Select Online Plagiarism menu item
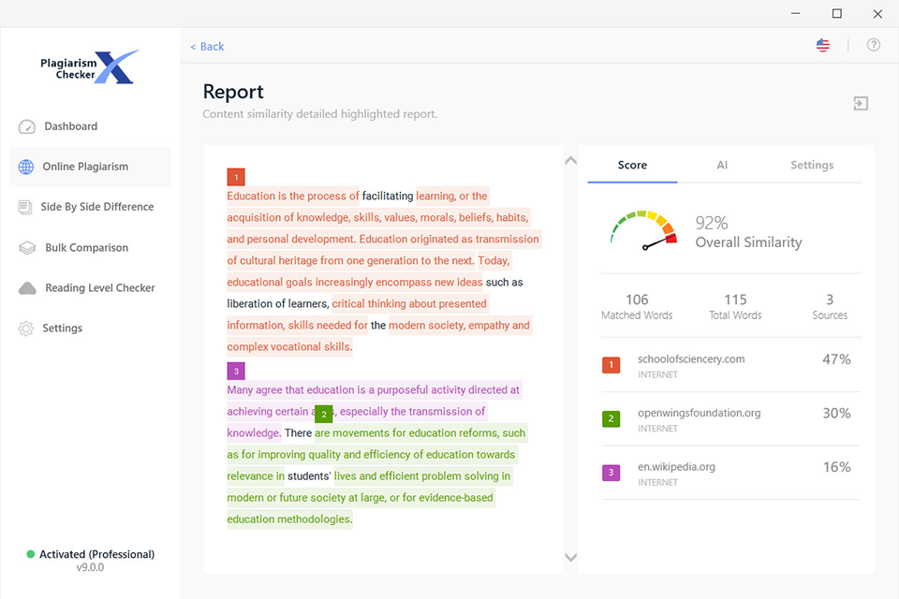899x599 pixels. (x=85, y=167)
